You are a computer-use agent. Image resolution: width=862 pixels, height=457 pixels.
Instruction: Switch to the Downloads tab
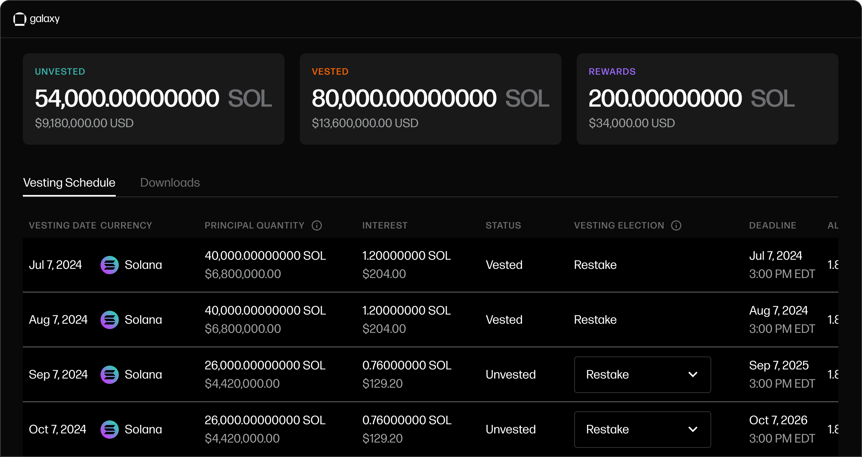pyautogui.click(x=170, y=183)
